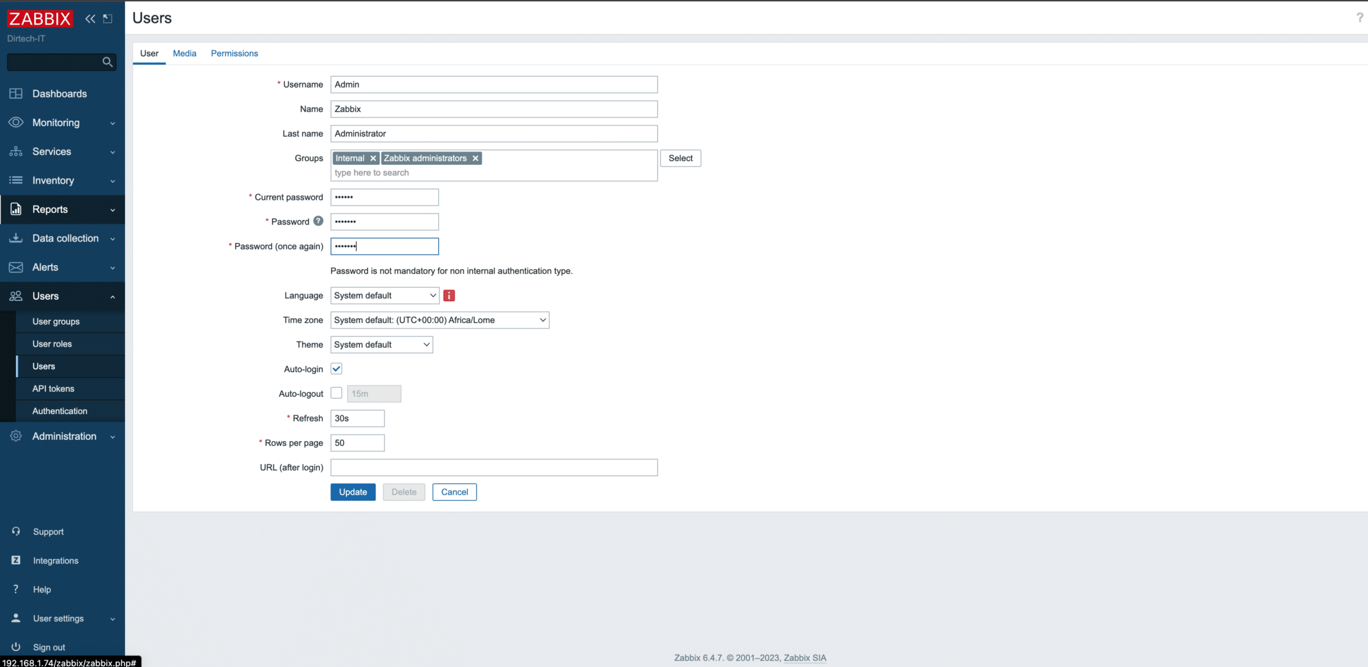Screen dimensions: 1368x667
Task: Switch to the Permissions tab
Action: 234,53
